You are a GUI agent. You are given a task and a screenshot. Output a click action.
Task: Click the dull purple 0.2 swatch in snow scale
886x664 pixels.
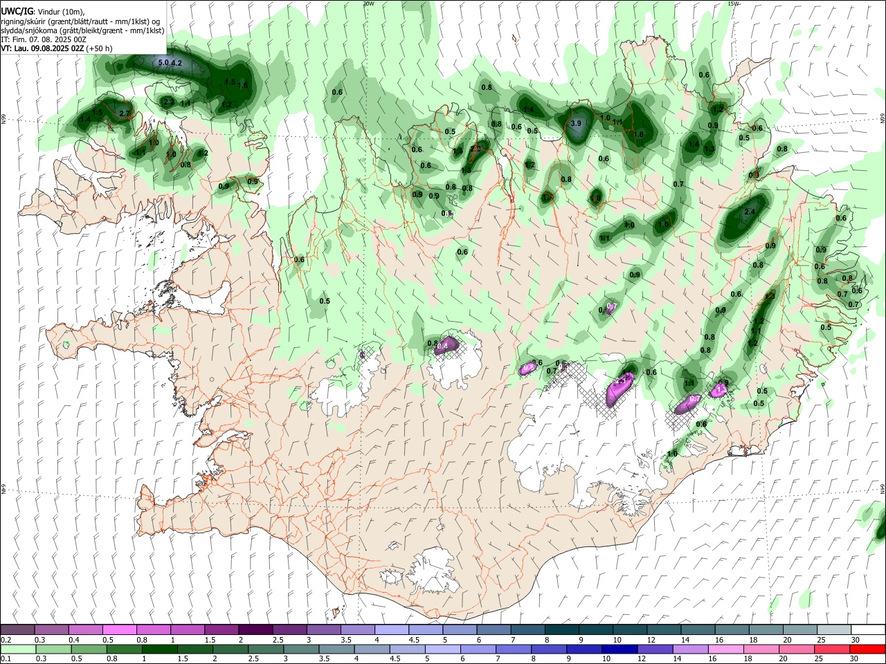[x=17, y=629]
